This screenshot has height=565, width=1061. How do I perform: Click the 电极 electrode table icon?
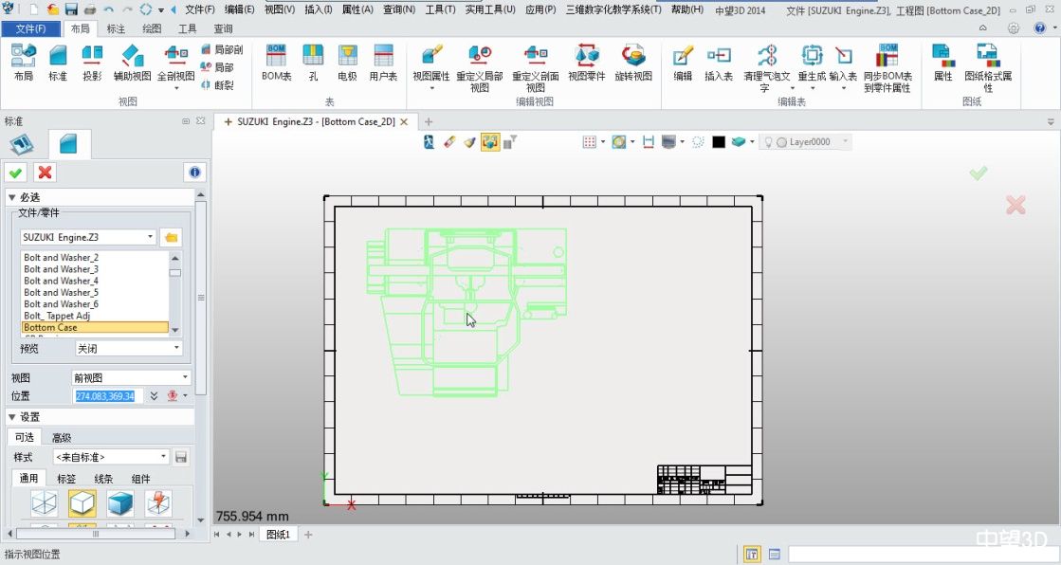click(347, 59)
